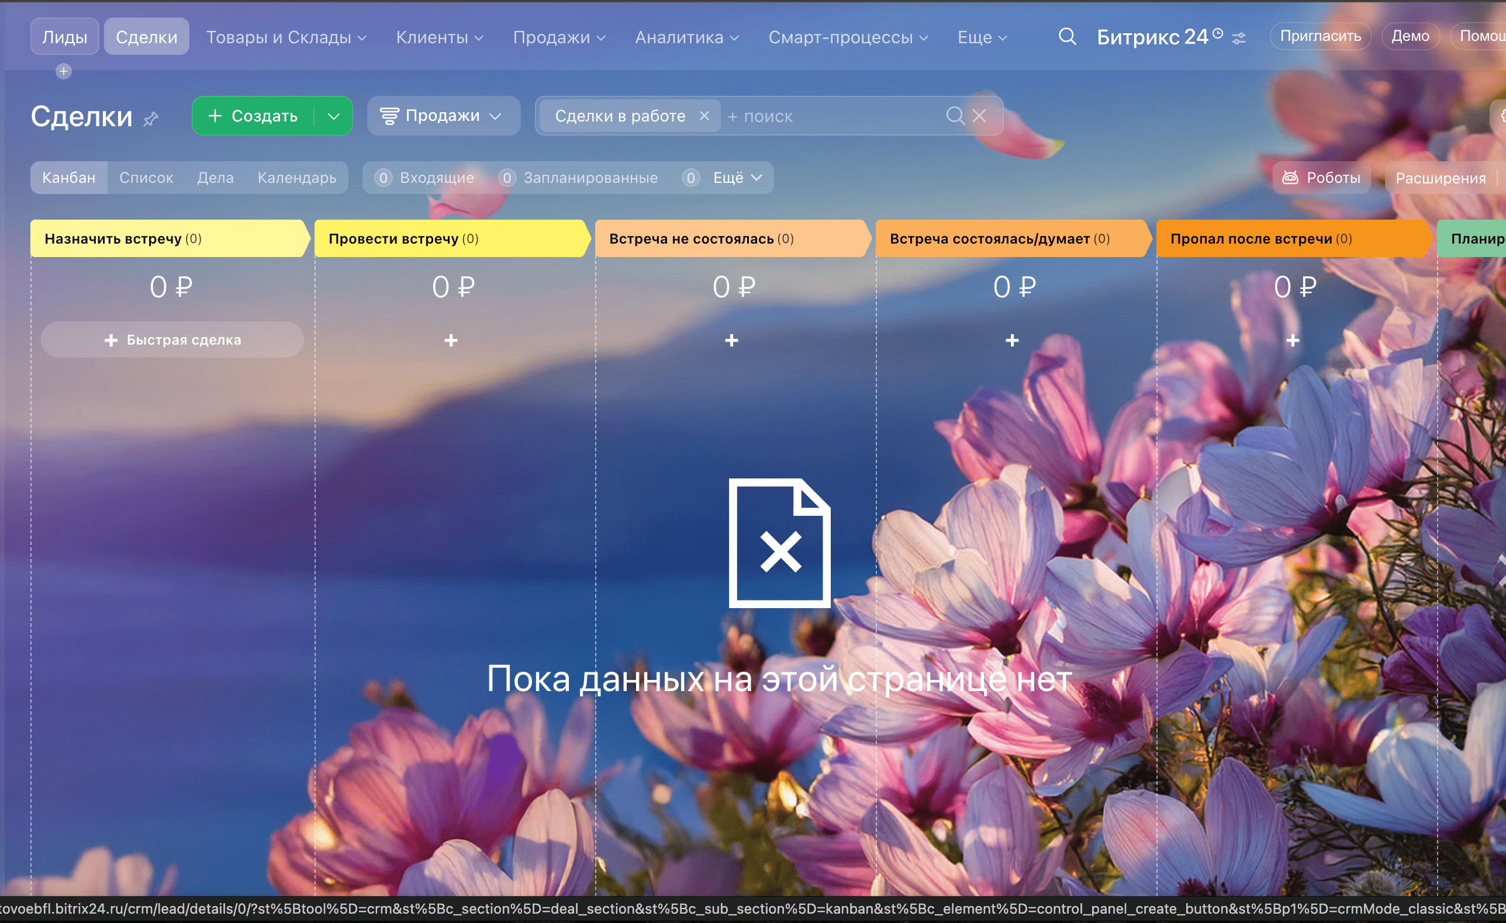This screenshot has height=923, width=1506.
Task: Add deal in Провести встречу column
Action: point(451,340)
